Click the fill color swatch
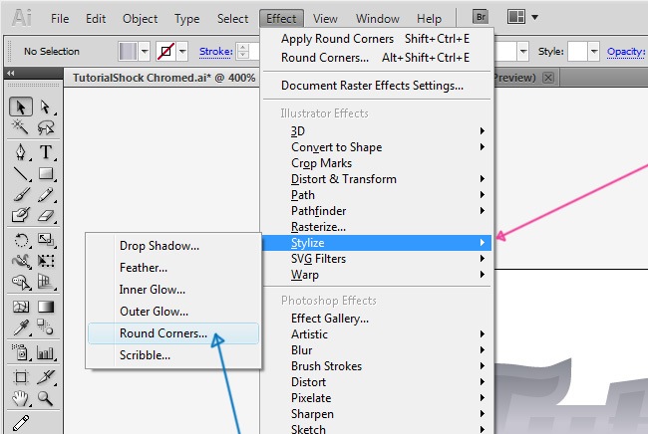Image resolution: width=648 pixels, height=434 pixels. [129, 52]
